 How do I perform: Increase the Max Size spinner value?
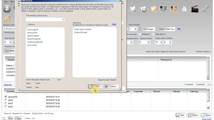click(x=11, y=41)
